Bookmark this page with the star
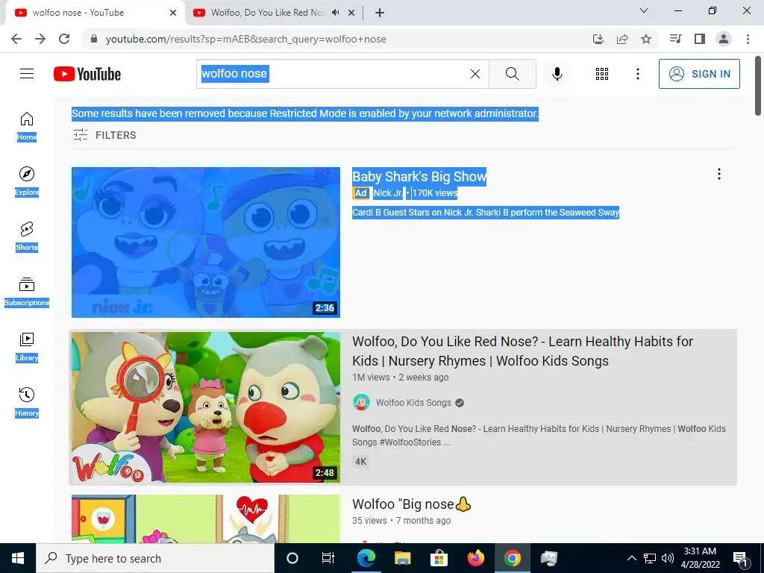The height and width of the screenshot is (573, 764). tap(646, 39)
